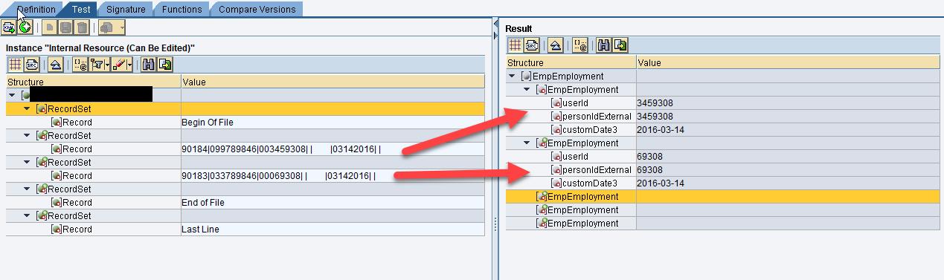Viewport: 944px width, 280px height.
Task: Select Record row with Begin Of File
Action: (x=245, y=122)
